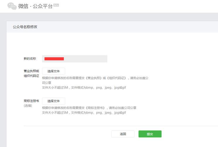Click the 公众号名称修改 heading
Screen dimensions: 218x147
(x=25, y=27)
